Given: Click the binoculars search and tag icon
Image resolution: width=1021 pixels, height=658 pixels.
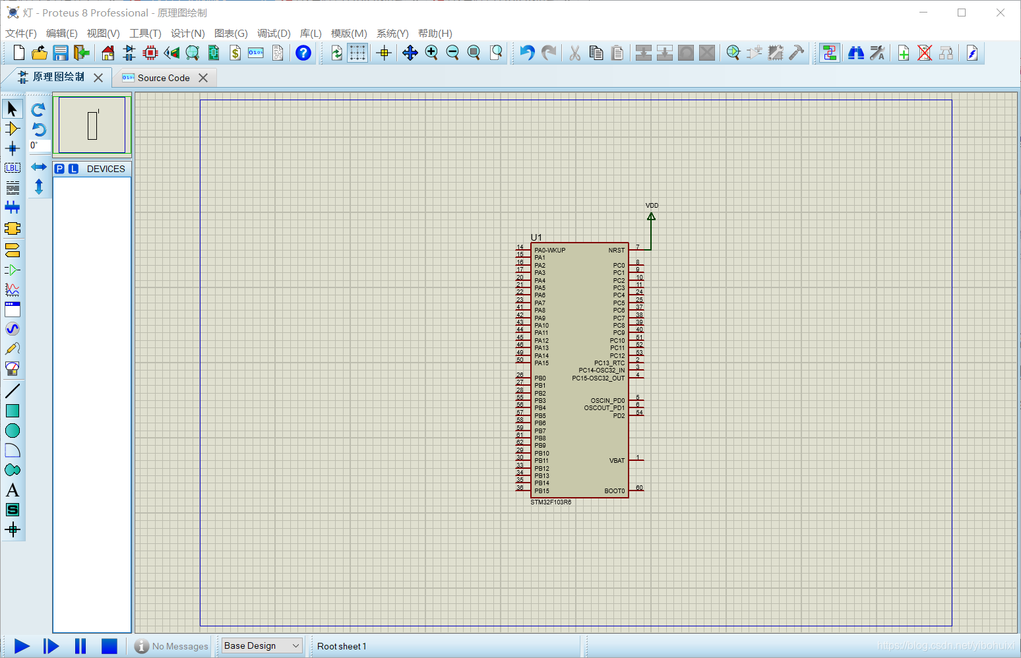Looking at the screenshot, I should point(856,53).
